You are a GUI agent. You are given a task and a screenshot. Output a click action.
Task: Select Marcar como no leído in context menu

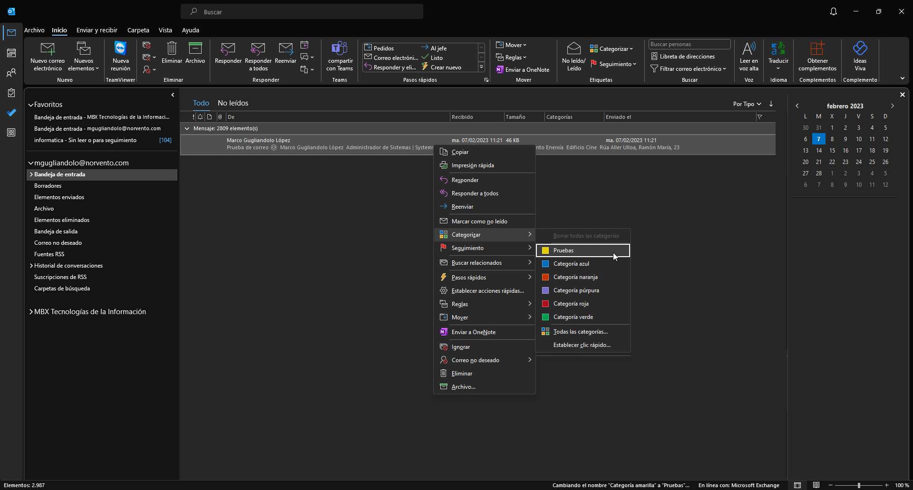pos(485,221)
